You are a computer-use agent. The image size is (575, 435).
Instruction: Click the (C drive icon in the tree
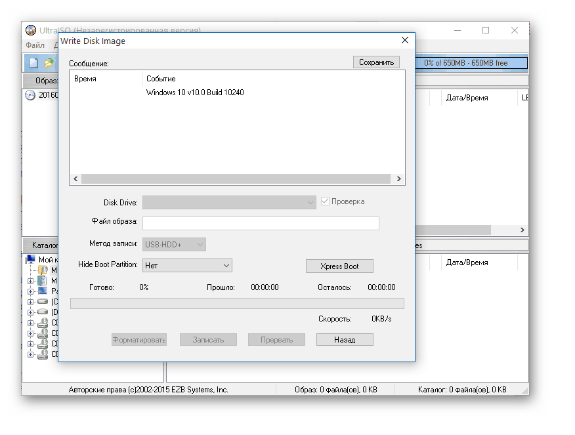pos(43,302)
